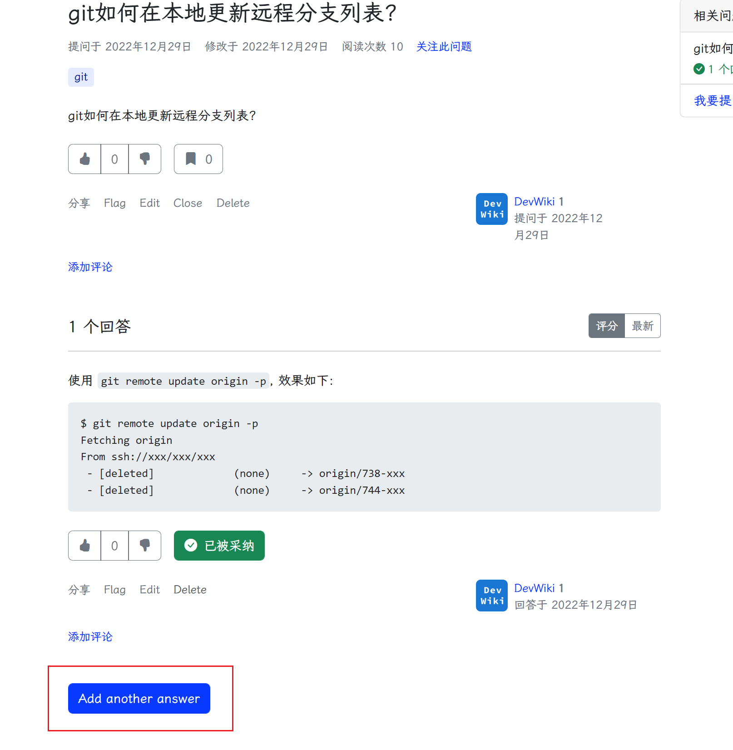This screenshot has width=733, height=750.
Task: Share the answer via 分享
Action: point(79,589)
